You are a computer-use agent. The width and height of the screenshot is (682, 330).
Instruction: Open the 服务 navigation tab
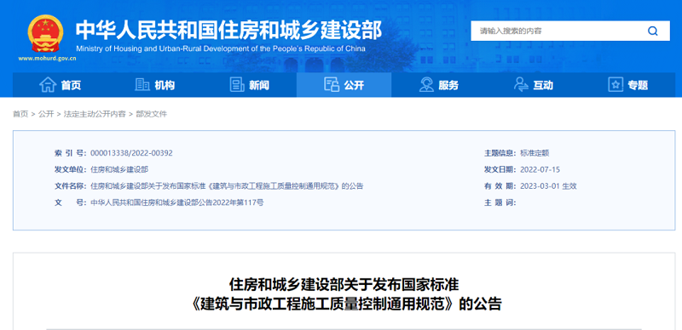coord(438,85)
